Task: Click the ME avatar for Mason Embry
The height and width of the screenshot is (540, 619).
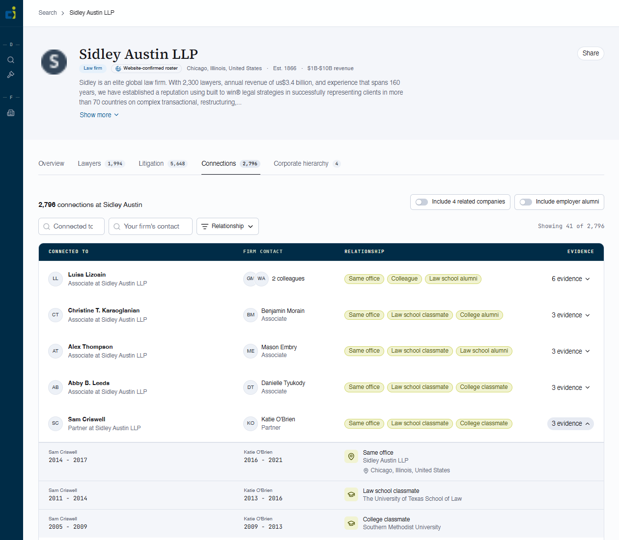Action: point(251,351)
